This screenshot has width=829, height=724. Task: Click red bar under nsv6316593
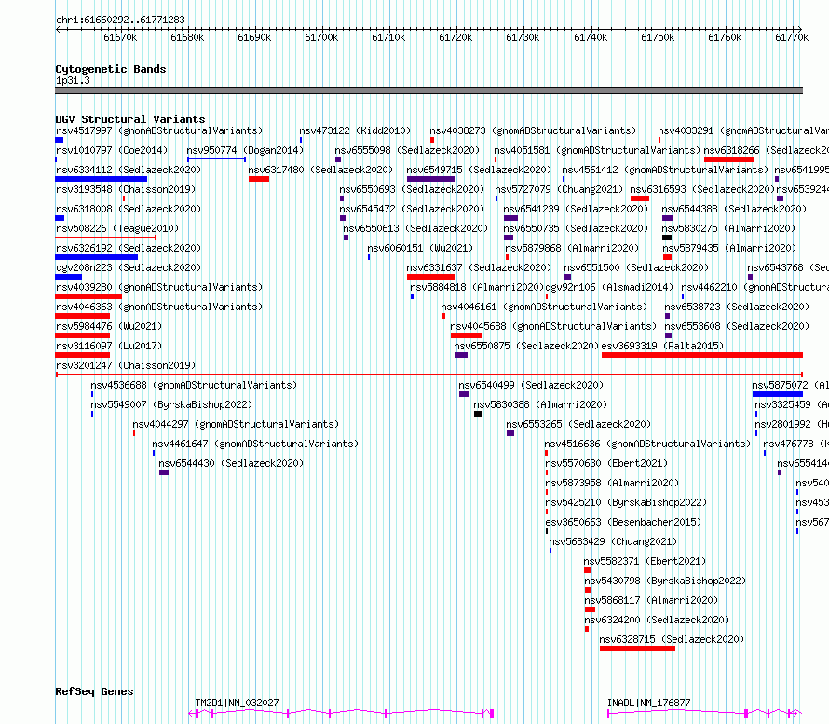coord(640,198)
